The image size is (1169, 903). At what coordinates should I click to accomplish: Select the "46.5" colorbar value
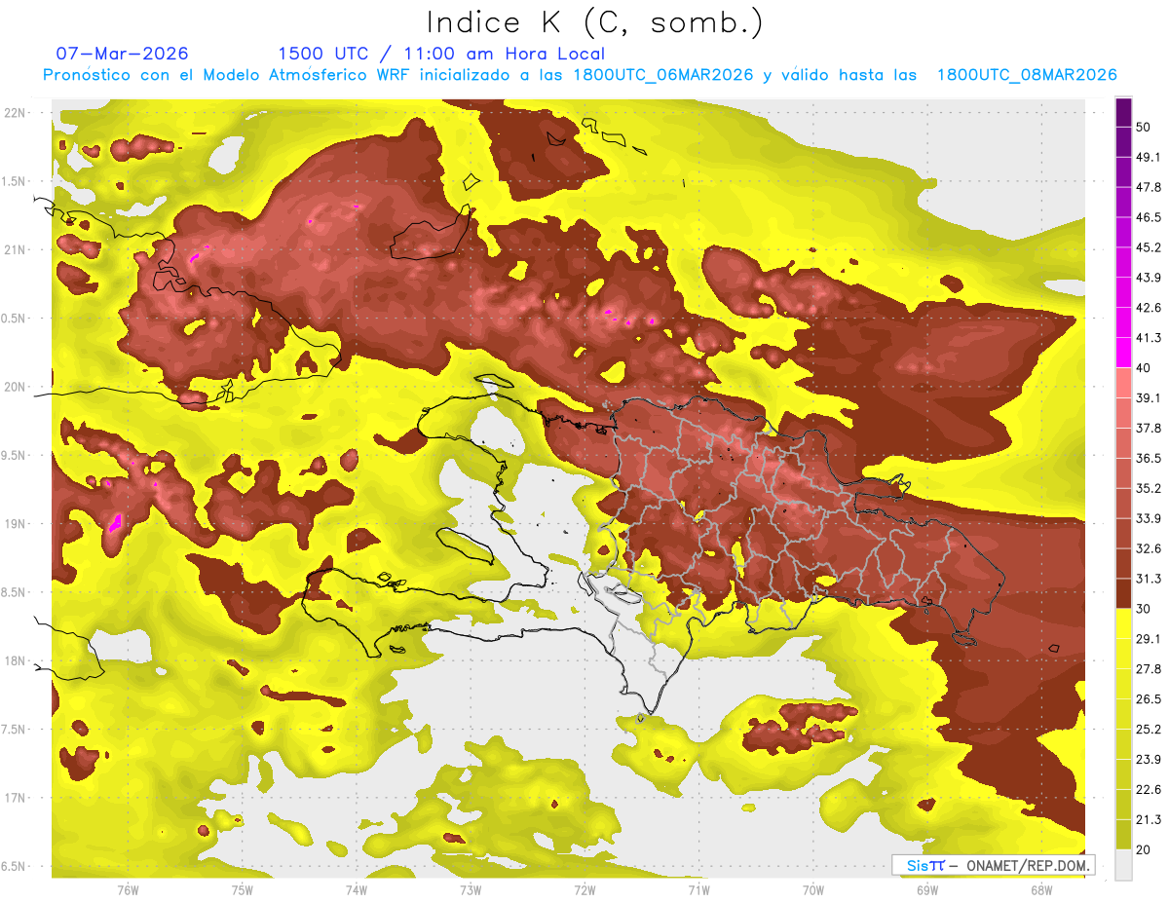tap(1148, 217)
